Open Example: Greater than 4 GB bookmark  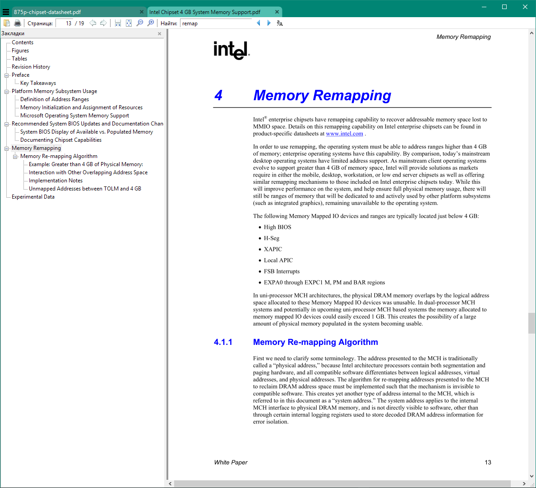(86, 164)
